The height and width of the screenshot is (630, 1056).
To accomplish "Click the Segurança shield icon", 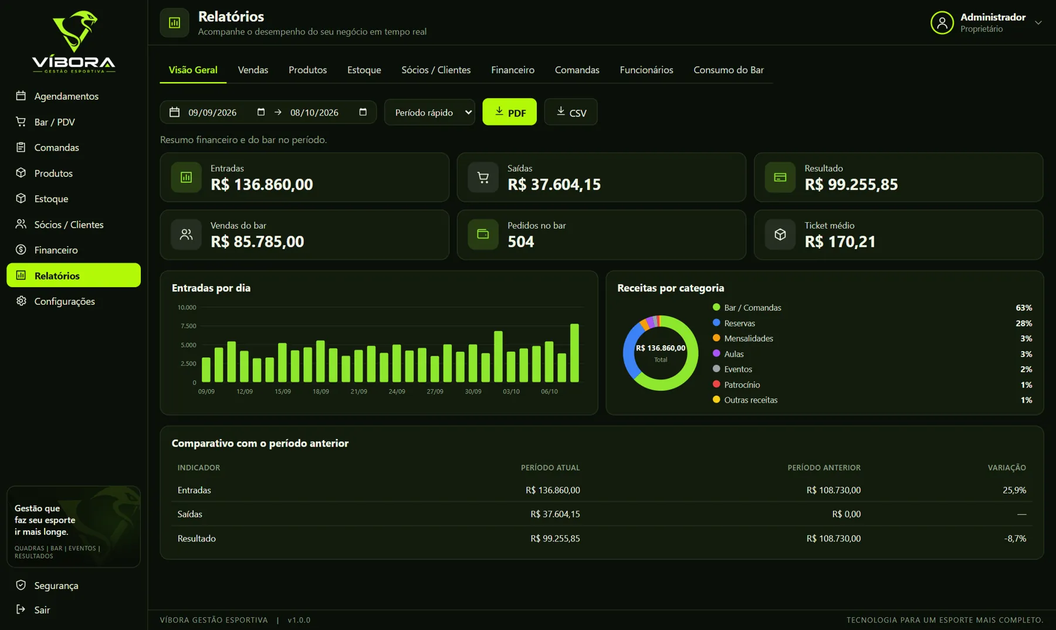I will 21,585.
